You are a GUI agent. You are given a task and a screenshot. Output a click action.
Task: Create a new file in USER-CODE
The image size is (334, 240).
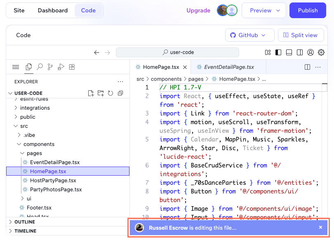(92, 93)
